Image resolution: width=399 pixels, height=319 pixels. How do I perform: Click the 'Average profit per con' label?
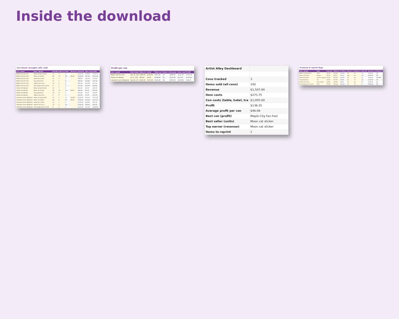[223, 111]
